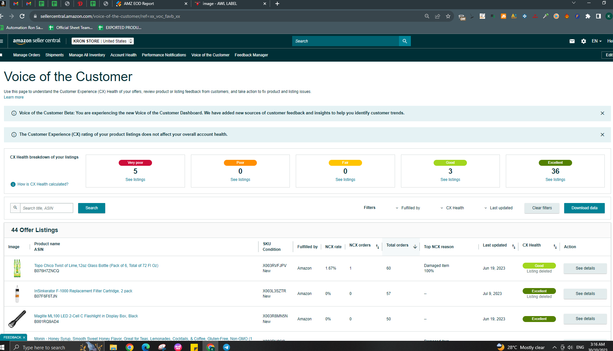This screenshot has width=613, height=351.
Task: Select Voice of the Customer nav item
Action: 210,55
